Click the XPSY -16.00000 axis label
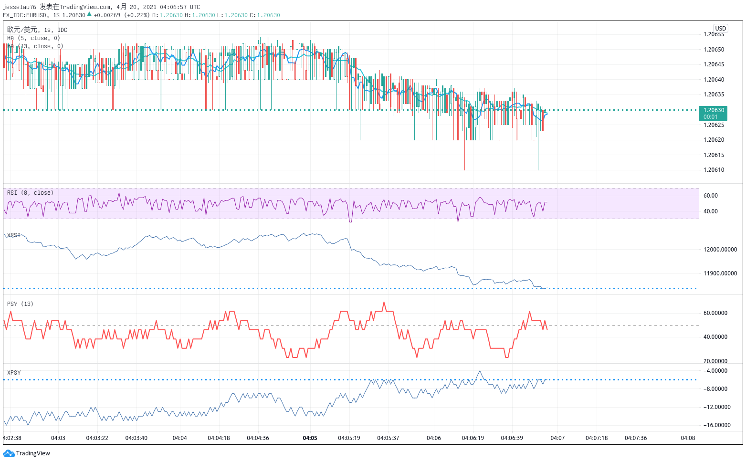The width and height of the screenshot is (746, 462). tap(717, 425)
